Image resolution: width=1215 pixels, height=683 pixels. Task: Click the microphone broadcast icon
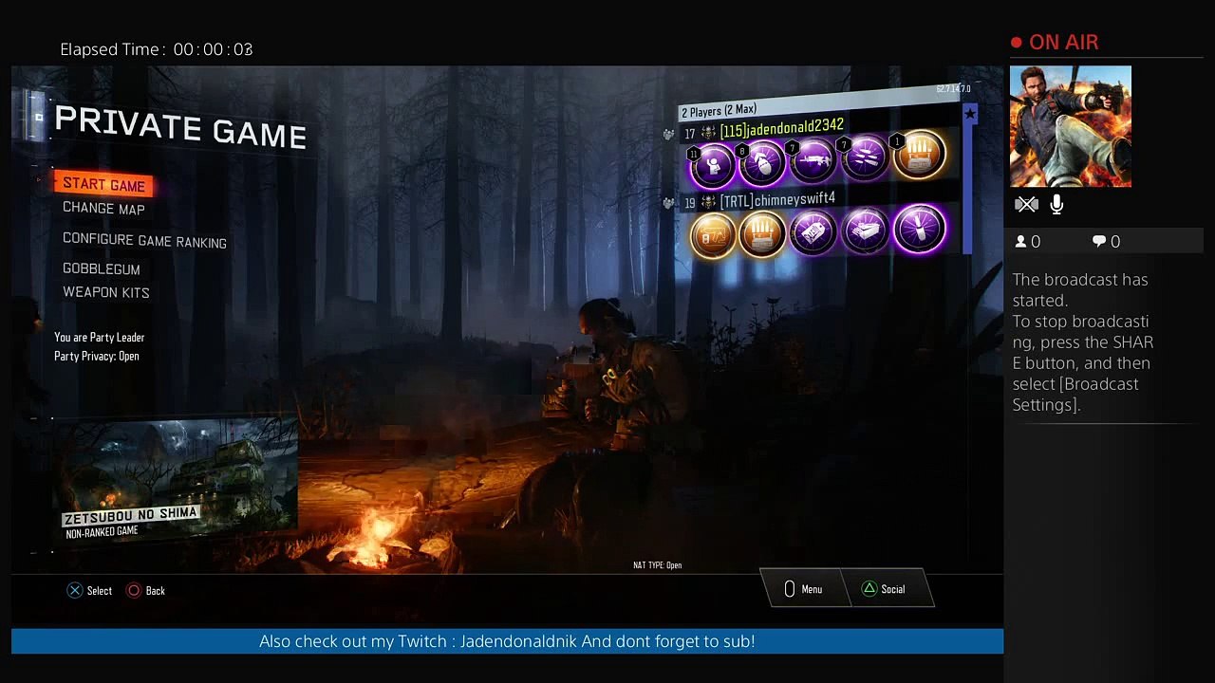(x=1056, y=204)
